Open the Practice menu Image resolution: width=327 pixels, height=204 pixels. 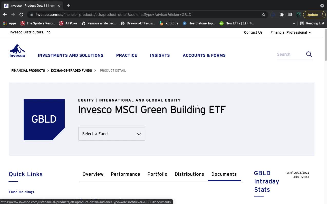tap(127, 55)
